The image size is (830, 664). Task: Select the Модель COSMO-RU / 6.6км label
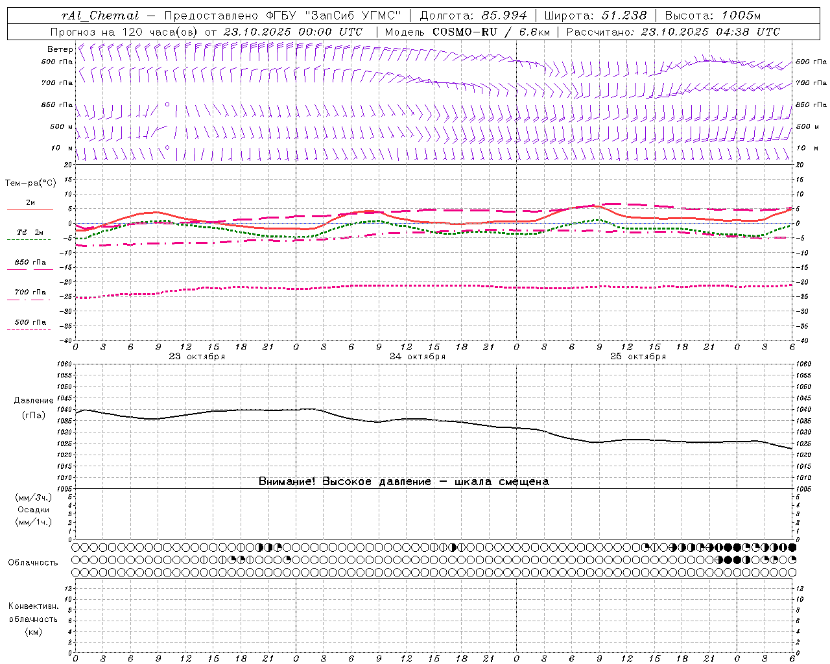(467, 32)
